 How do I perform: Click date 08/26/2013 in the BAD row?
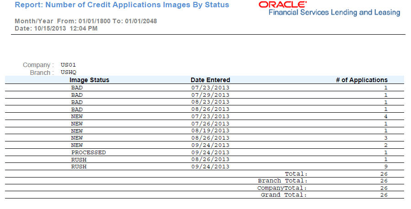[210, 109]
